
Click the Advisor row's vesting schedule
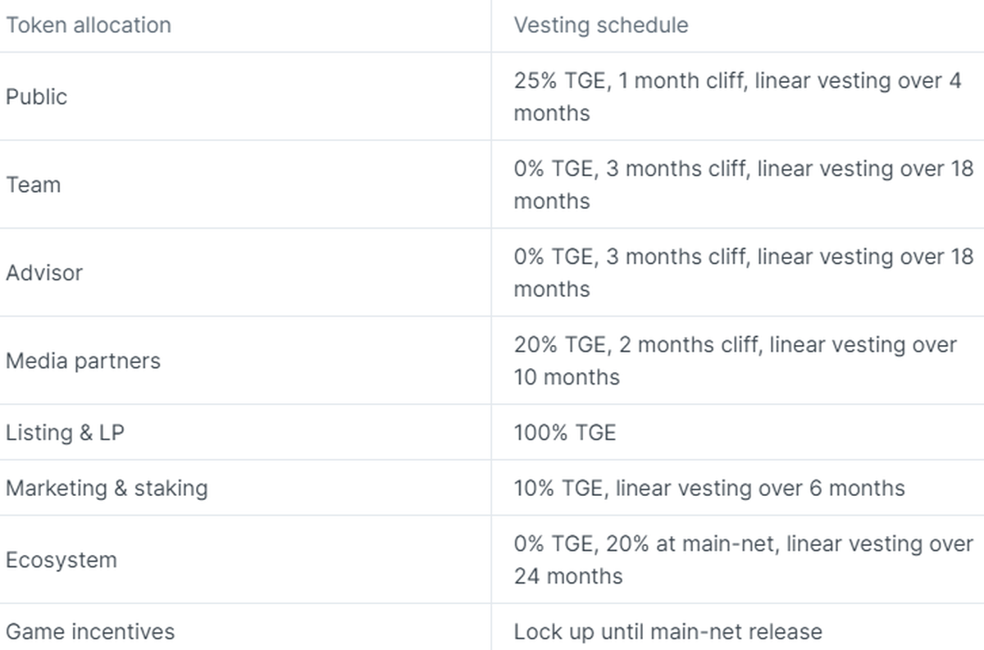pyautogui.click(x=743, y=257)
